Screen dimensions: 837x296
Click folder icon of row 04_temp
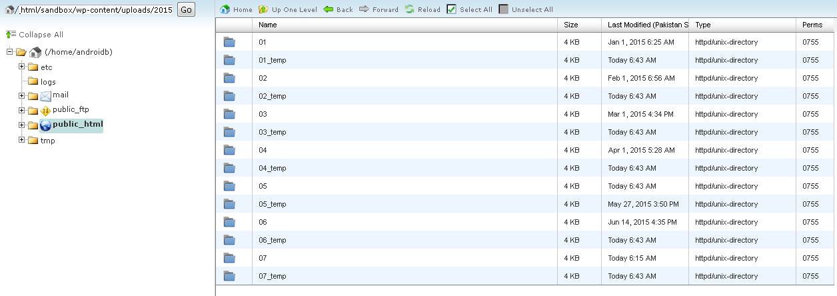[x=229, y=168]
